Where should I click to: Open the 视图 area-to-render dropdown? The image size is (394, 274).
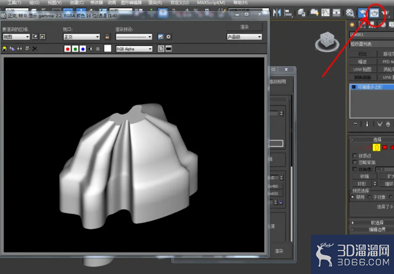tap(16, 37)
